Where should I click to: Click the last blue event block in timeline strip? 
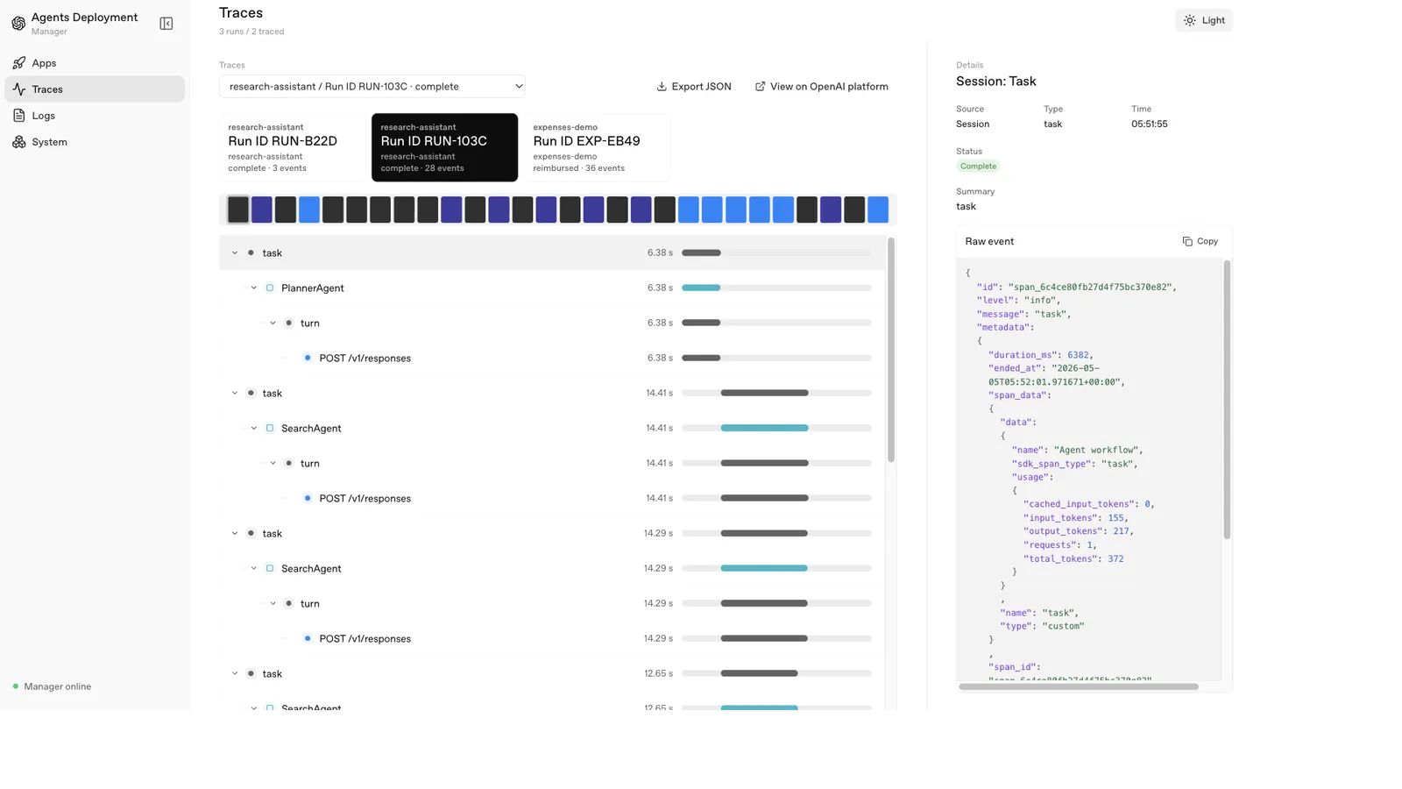click(878, 210)
